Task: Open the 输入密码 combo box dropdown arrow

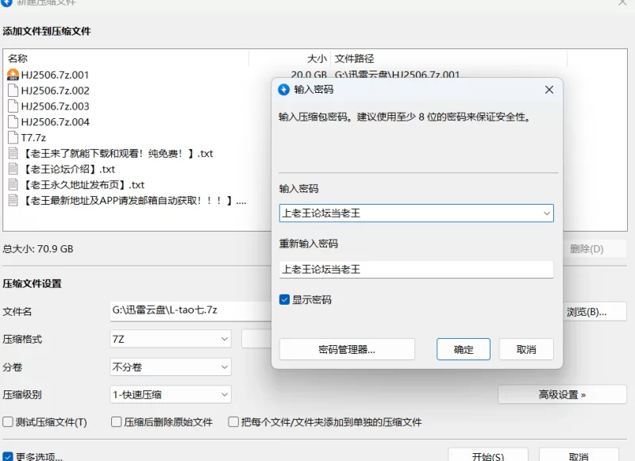Action: (546, 213)
